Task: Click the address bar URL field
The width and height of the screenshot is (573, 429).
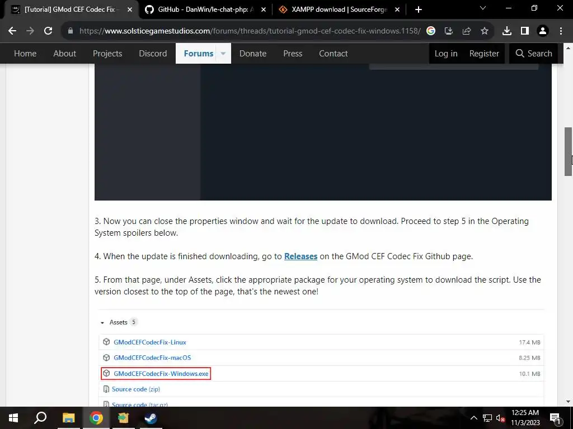Action: coord(250,31)
